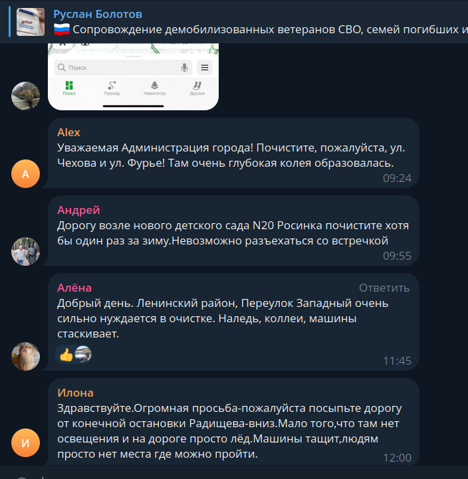Open the sender name Илона

(75, 393)
